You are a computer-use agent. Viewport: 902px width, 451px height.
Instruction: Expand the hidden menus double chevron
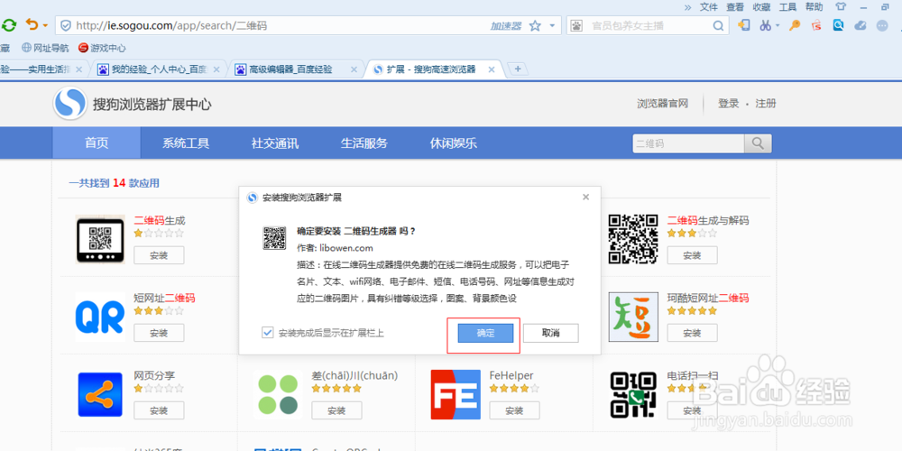pyautogui.click(x=687, y=7)
